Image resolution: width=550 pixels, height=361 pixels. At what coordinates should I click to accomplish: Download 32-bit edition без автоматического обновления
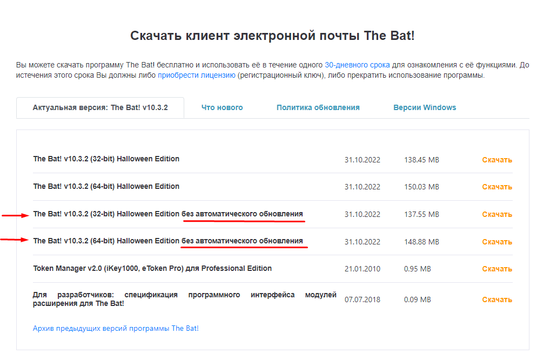(497, 214)
